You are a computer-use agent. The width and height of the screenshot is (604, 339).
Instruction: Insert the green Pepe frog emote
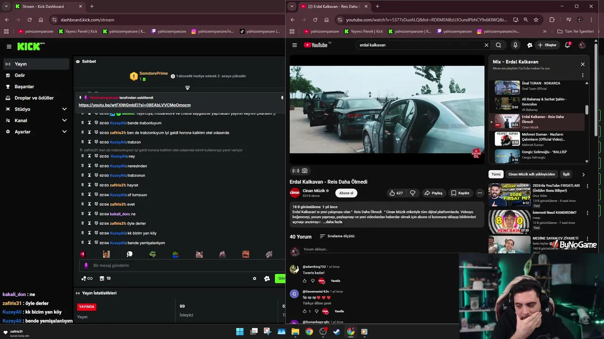153,254
